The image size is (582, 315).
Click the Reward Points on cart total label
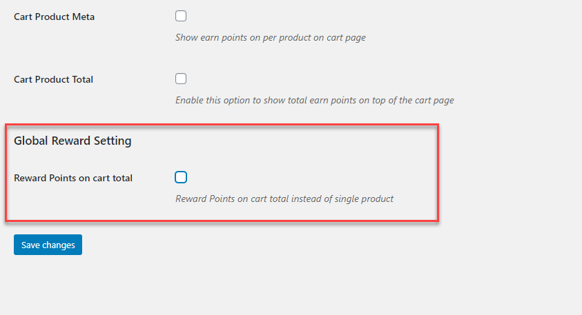(73, 178)
